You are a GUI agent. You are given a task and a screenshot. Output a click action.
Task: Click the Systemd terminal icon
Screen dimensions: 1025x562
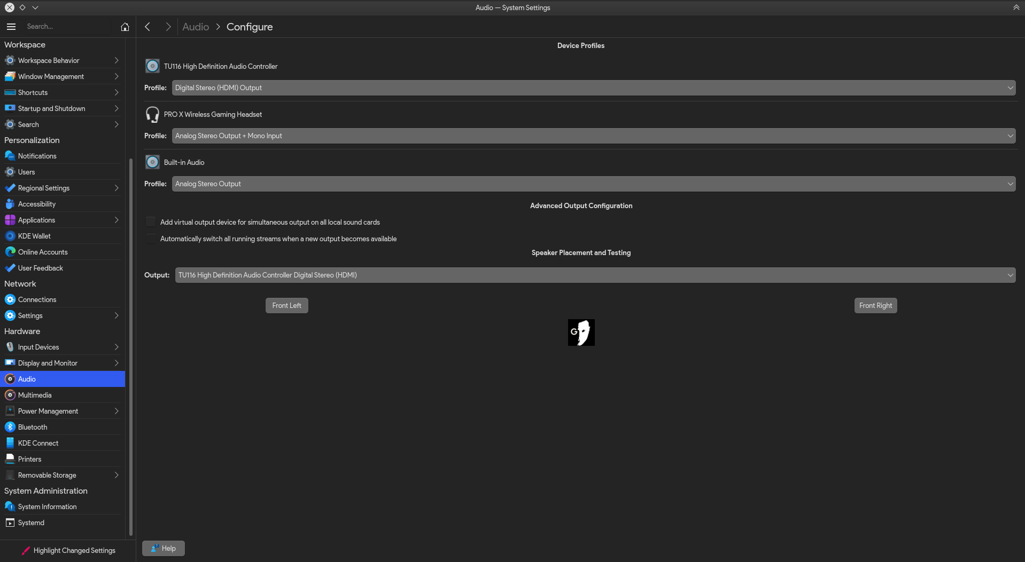click(10, 523)
